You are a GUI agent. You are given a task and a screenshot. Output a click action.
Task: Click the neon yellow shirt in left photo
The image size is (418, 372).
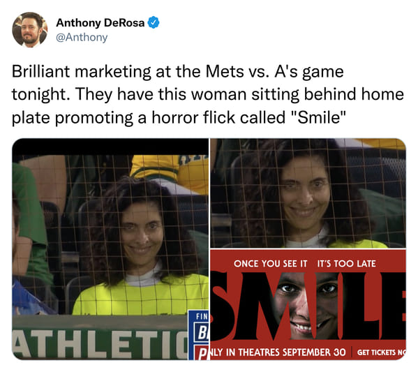point(141,296)
